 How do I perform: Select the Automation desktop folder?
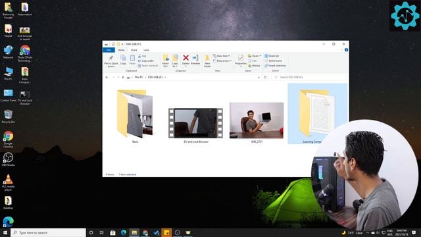click(x=25, y=9)
